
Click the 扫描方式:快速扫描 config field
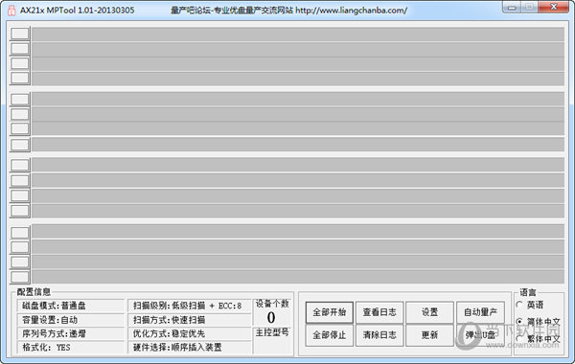click(x=189, y=320)
